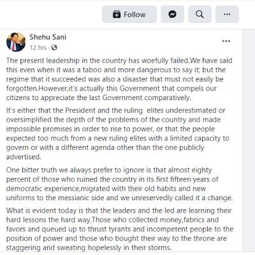Click the paragraph starting 'The present leadership'
Image resolution: width=255 pixels, height=255 pixels.
coord(119,79)
